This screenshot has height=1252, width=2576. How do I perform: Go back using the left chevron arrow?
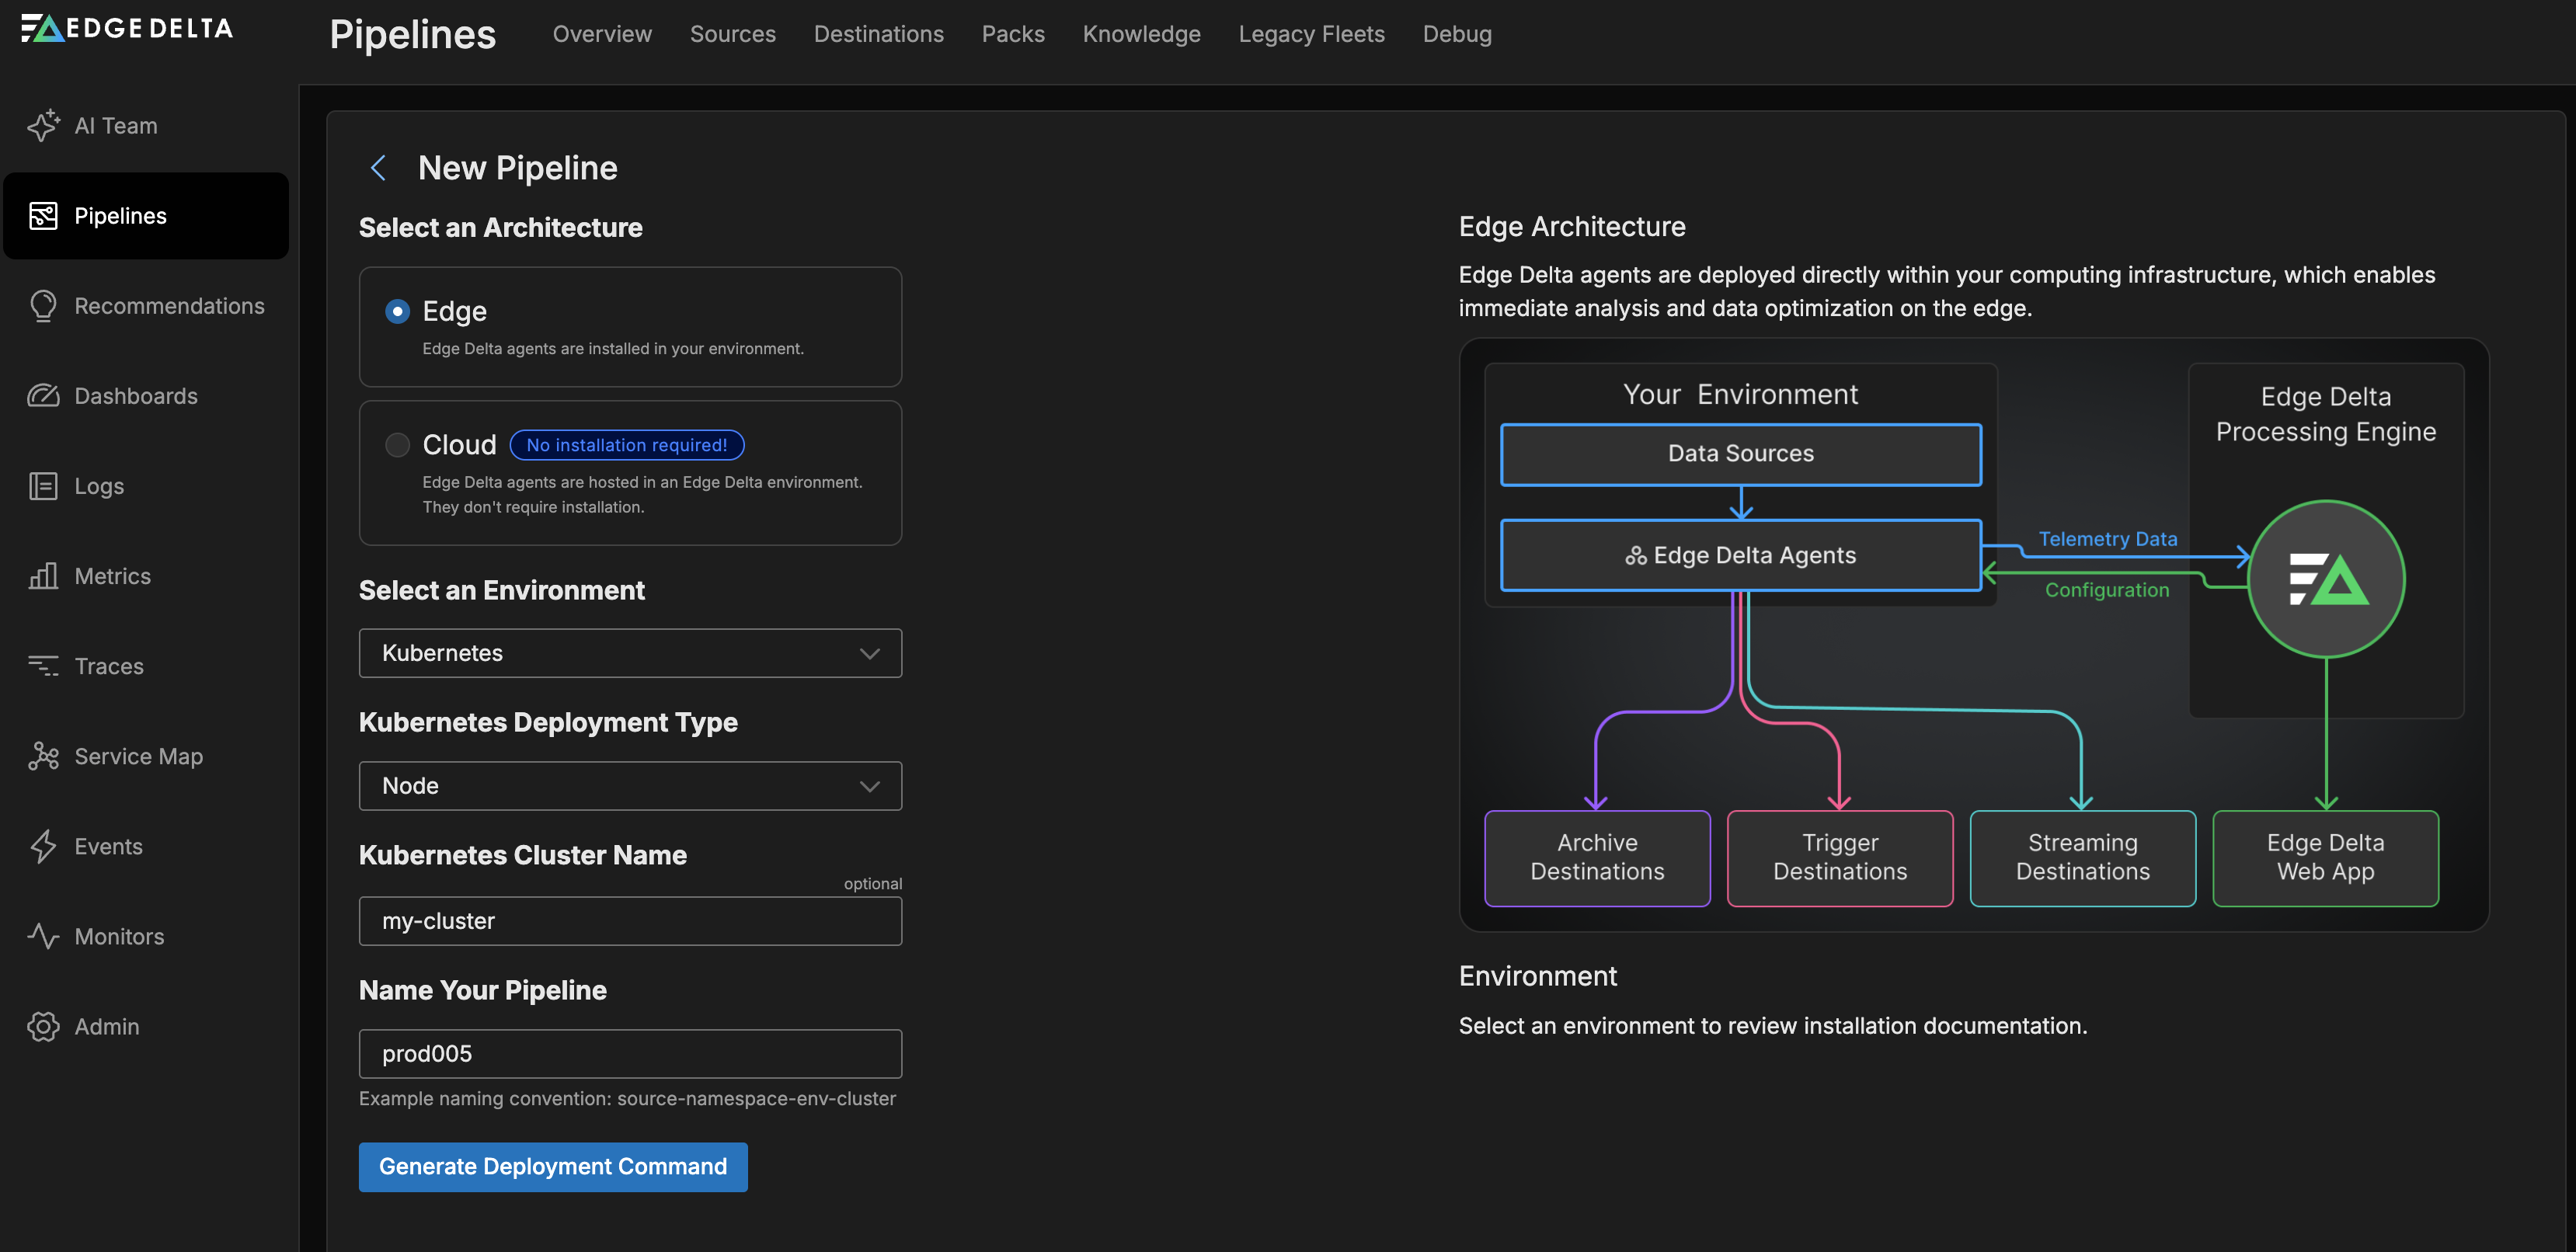pos(378,168)
